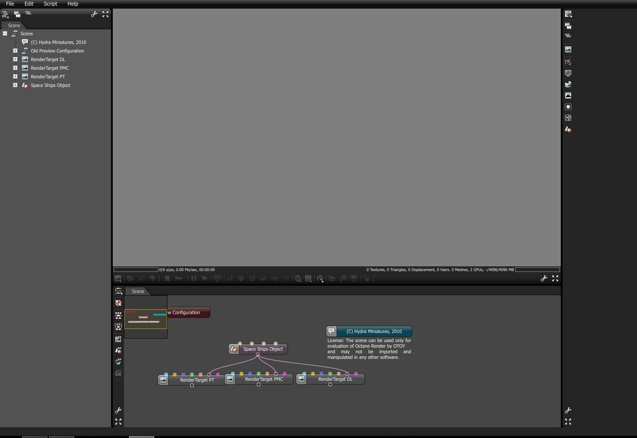
Task: Click the reset camera icon in the render toolbar
Action: 141,279
